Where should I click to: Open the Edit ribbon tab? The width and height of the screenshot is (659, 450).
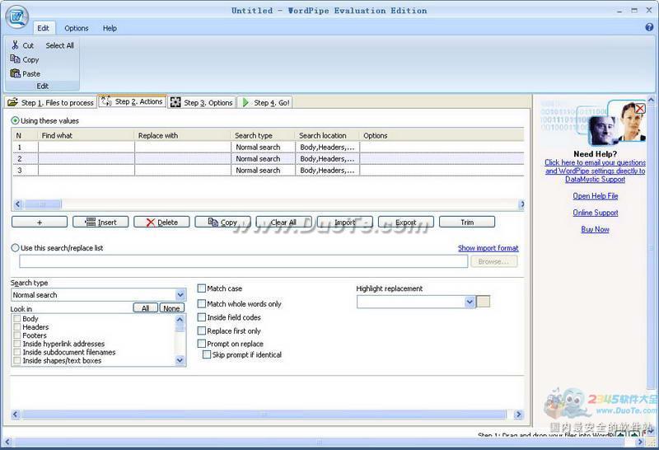tap(43, 28)
